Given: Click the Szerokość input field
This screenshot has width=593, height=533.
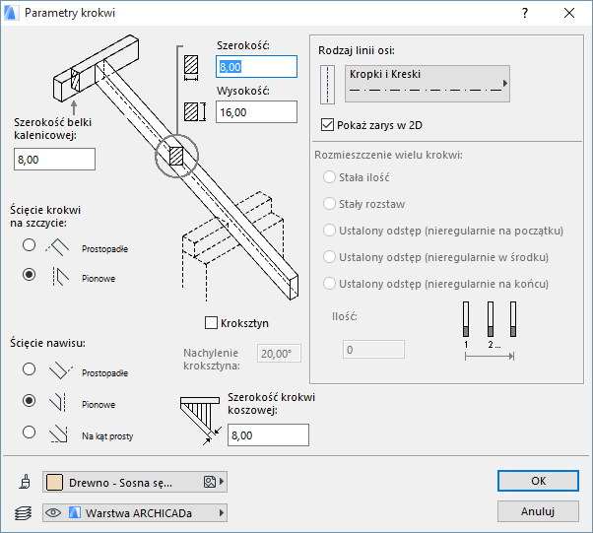Looking at the screenshot, I should [256, 67].
